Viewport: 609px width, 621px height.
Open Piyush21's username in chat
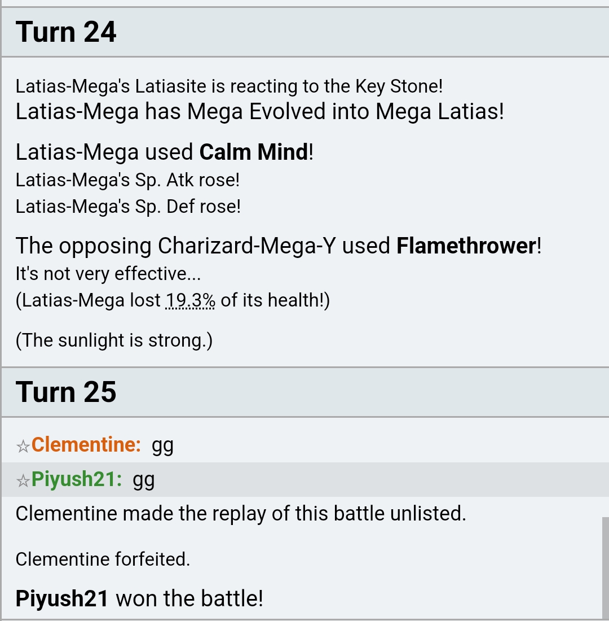77,479
